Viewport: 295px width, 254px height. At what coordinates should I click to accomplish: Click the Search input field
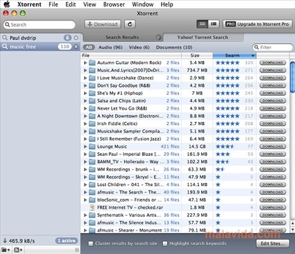coord(39,25)
